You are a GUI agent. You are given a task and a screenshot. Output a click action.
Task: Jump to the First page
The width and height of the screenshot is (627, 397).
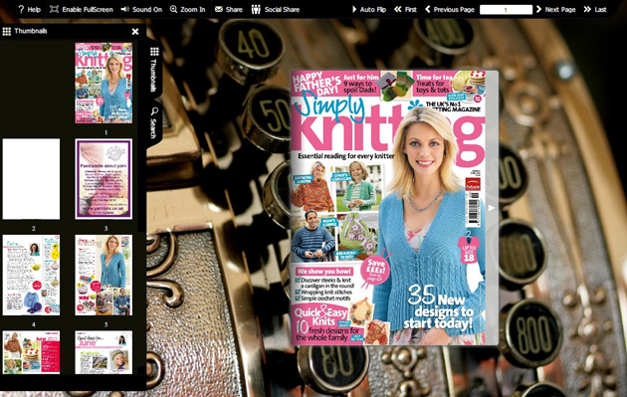pyautogui.click(x=405, y=9)
